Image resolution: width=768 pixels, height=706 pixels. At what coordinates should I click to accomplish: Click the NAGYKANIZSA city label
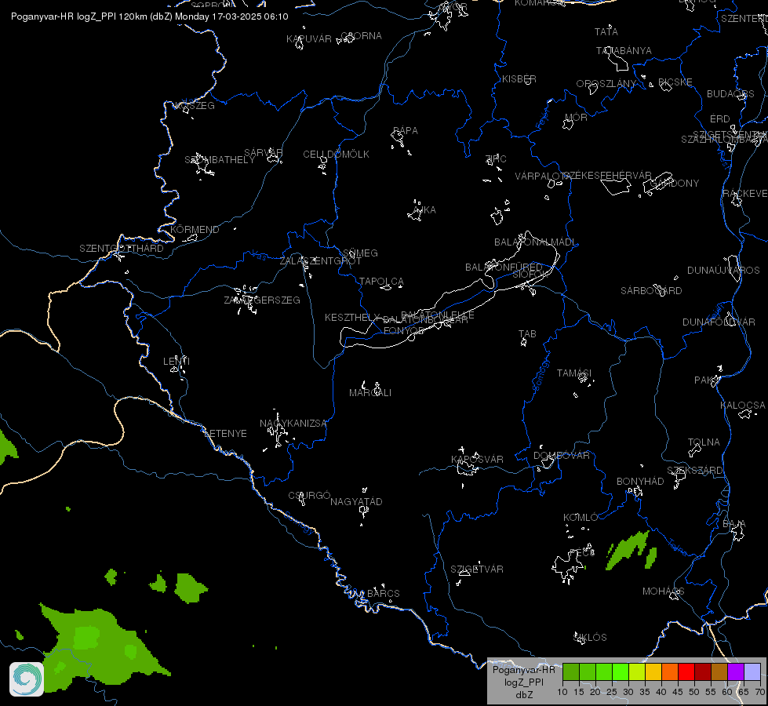click(293, 423)
